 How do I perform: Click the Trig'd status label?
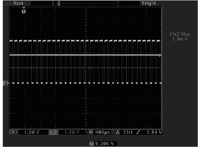[x=149, y=3]
